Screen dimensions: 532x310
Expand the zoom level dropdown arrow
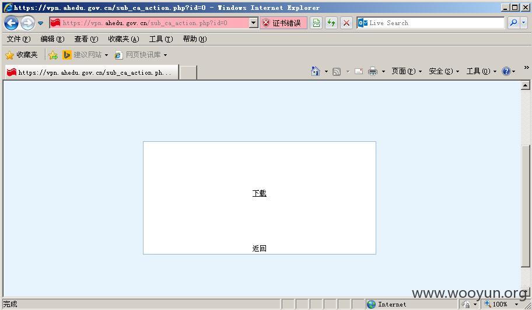click(516, 304)
